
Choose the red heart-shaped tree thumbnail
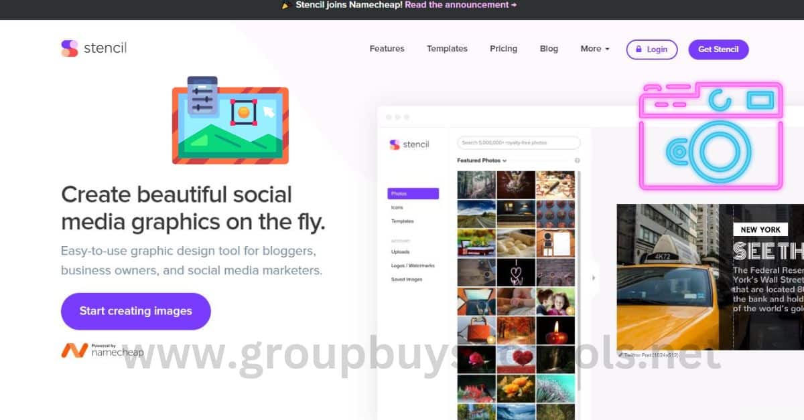tap(516, 359)
